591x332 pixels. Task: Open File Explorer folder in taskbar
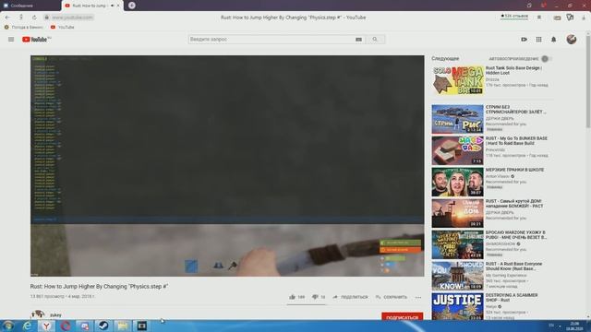pyautogui.click(x=123, y=326)
